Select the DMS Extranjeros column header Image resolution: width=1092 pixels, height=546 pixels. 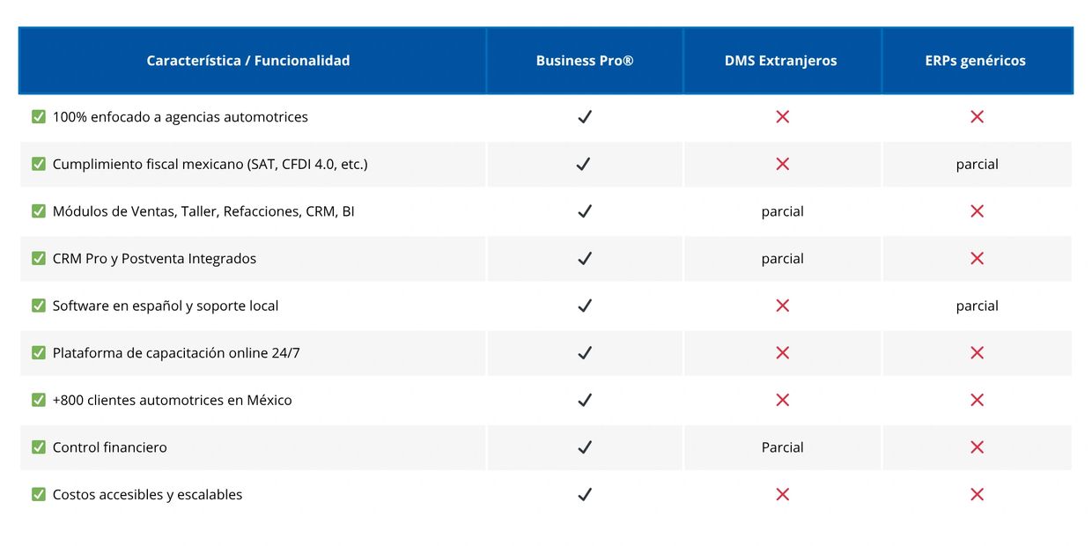point(781,61)
